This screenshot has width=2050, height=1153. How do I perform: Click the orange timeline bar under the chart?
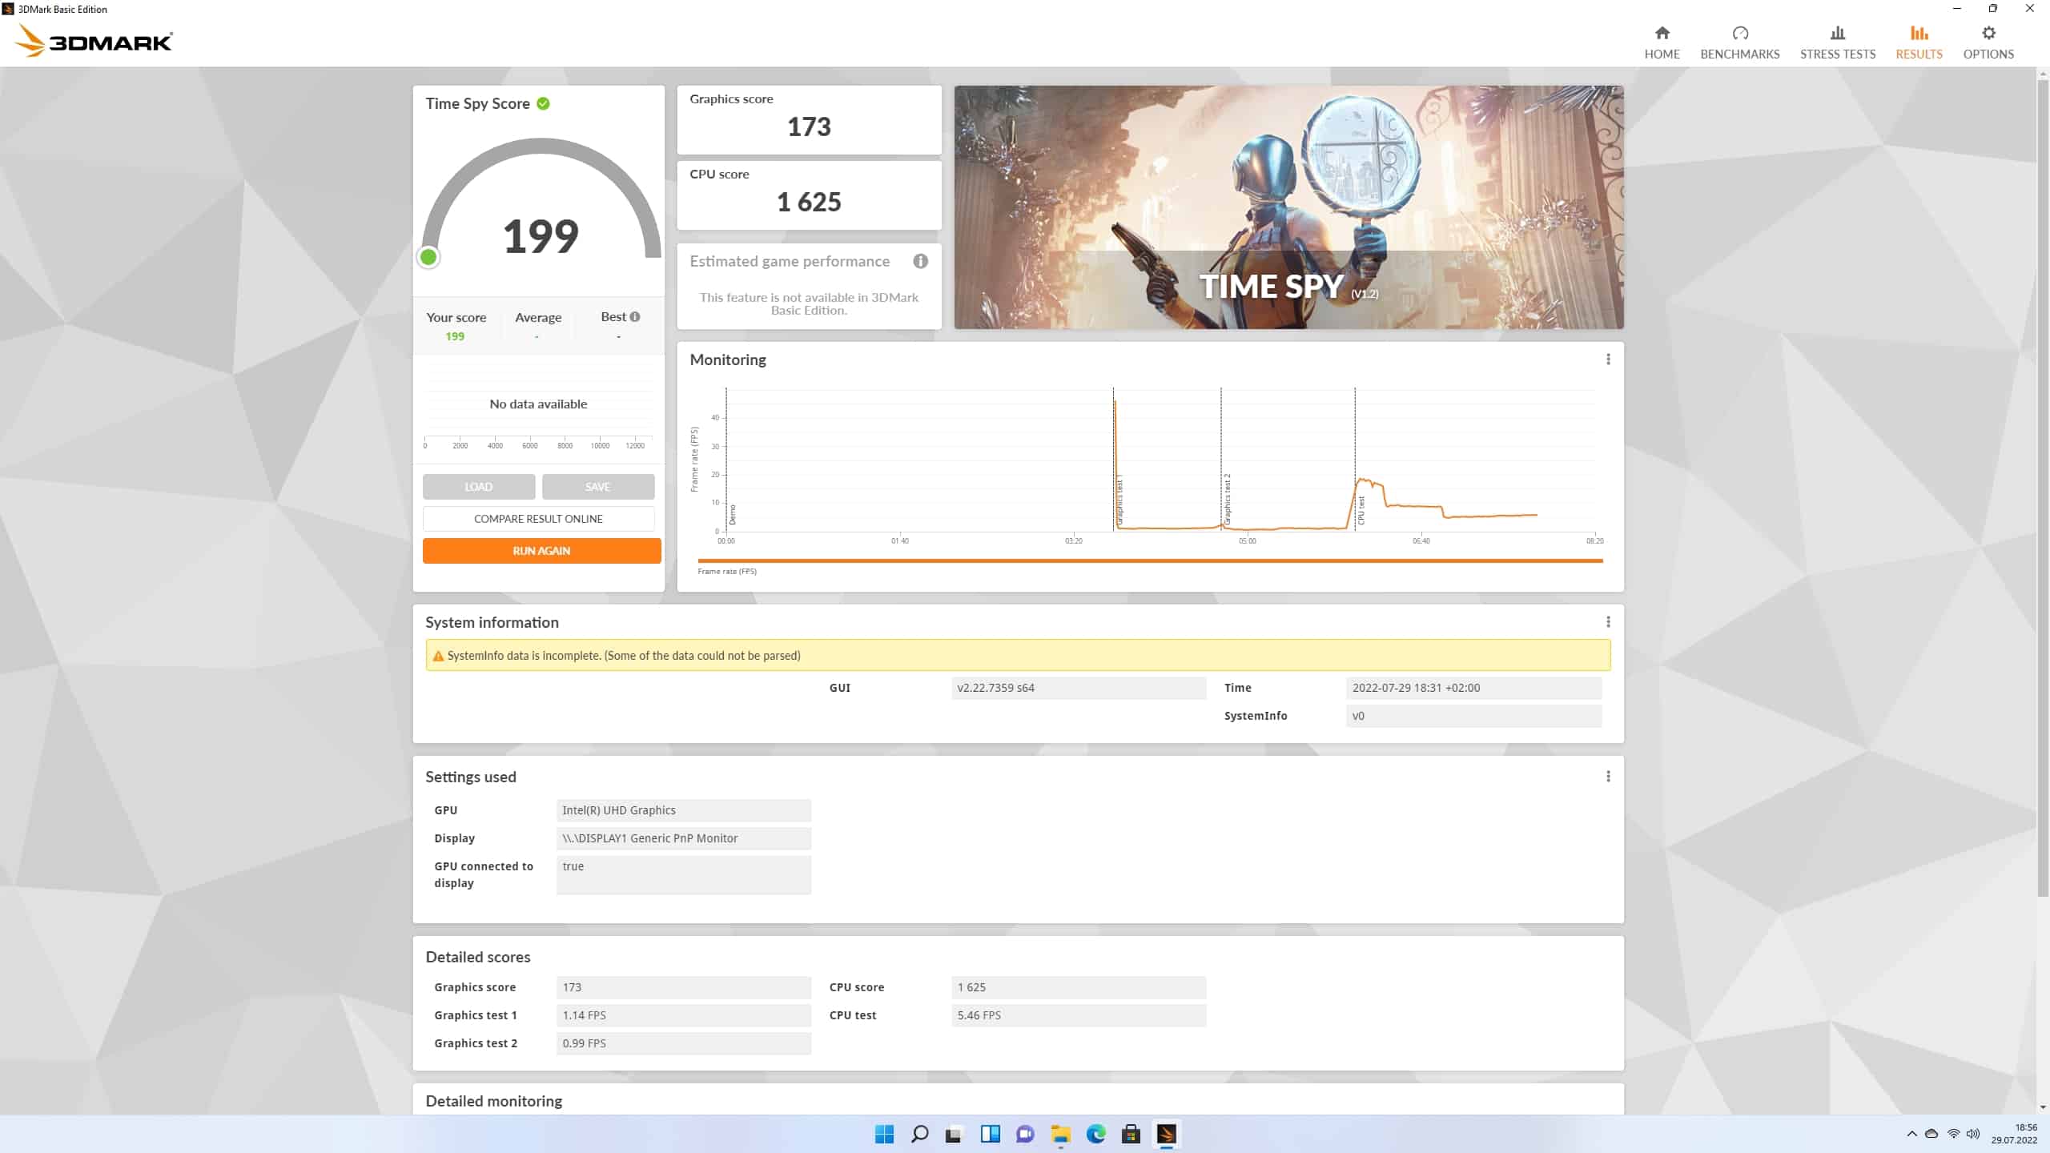coord(1149,560)
